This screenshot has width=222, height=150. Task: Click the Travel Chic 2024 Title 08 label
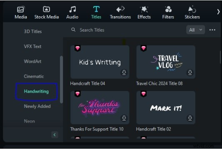[x=159, y=84]
